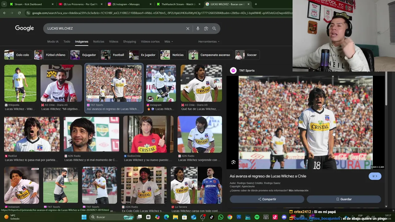Open Copilot from the taskbar
395x222 pixels.
pyautogui.click(x=157, y=217)
